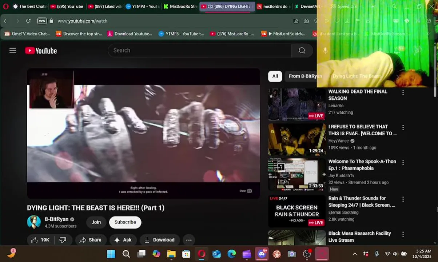
Task: Open options for Black Mesa Research Facility stream
Action: coord(403,235)
